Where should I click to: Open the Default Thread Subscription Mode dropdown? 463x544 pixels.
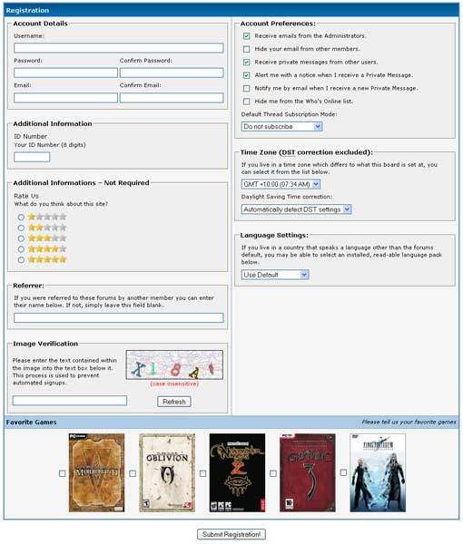pos(281,127)
